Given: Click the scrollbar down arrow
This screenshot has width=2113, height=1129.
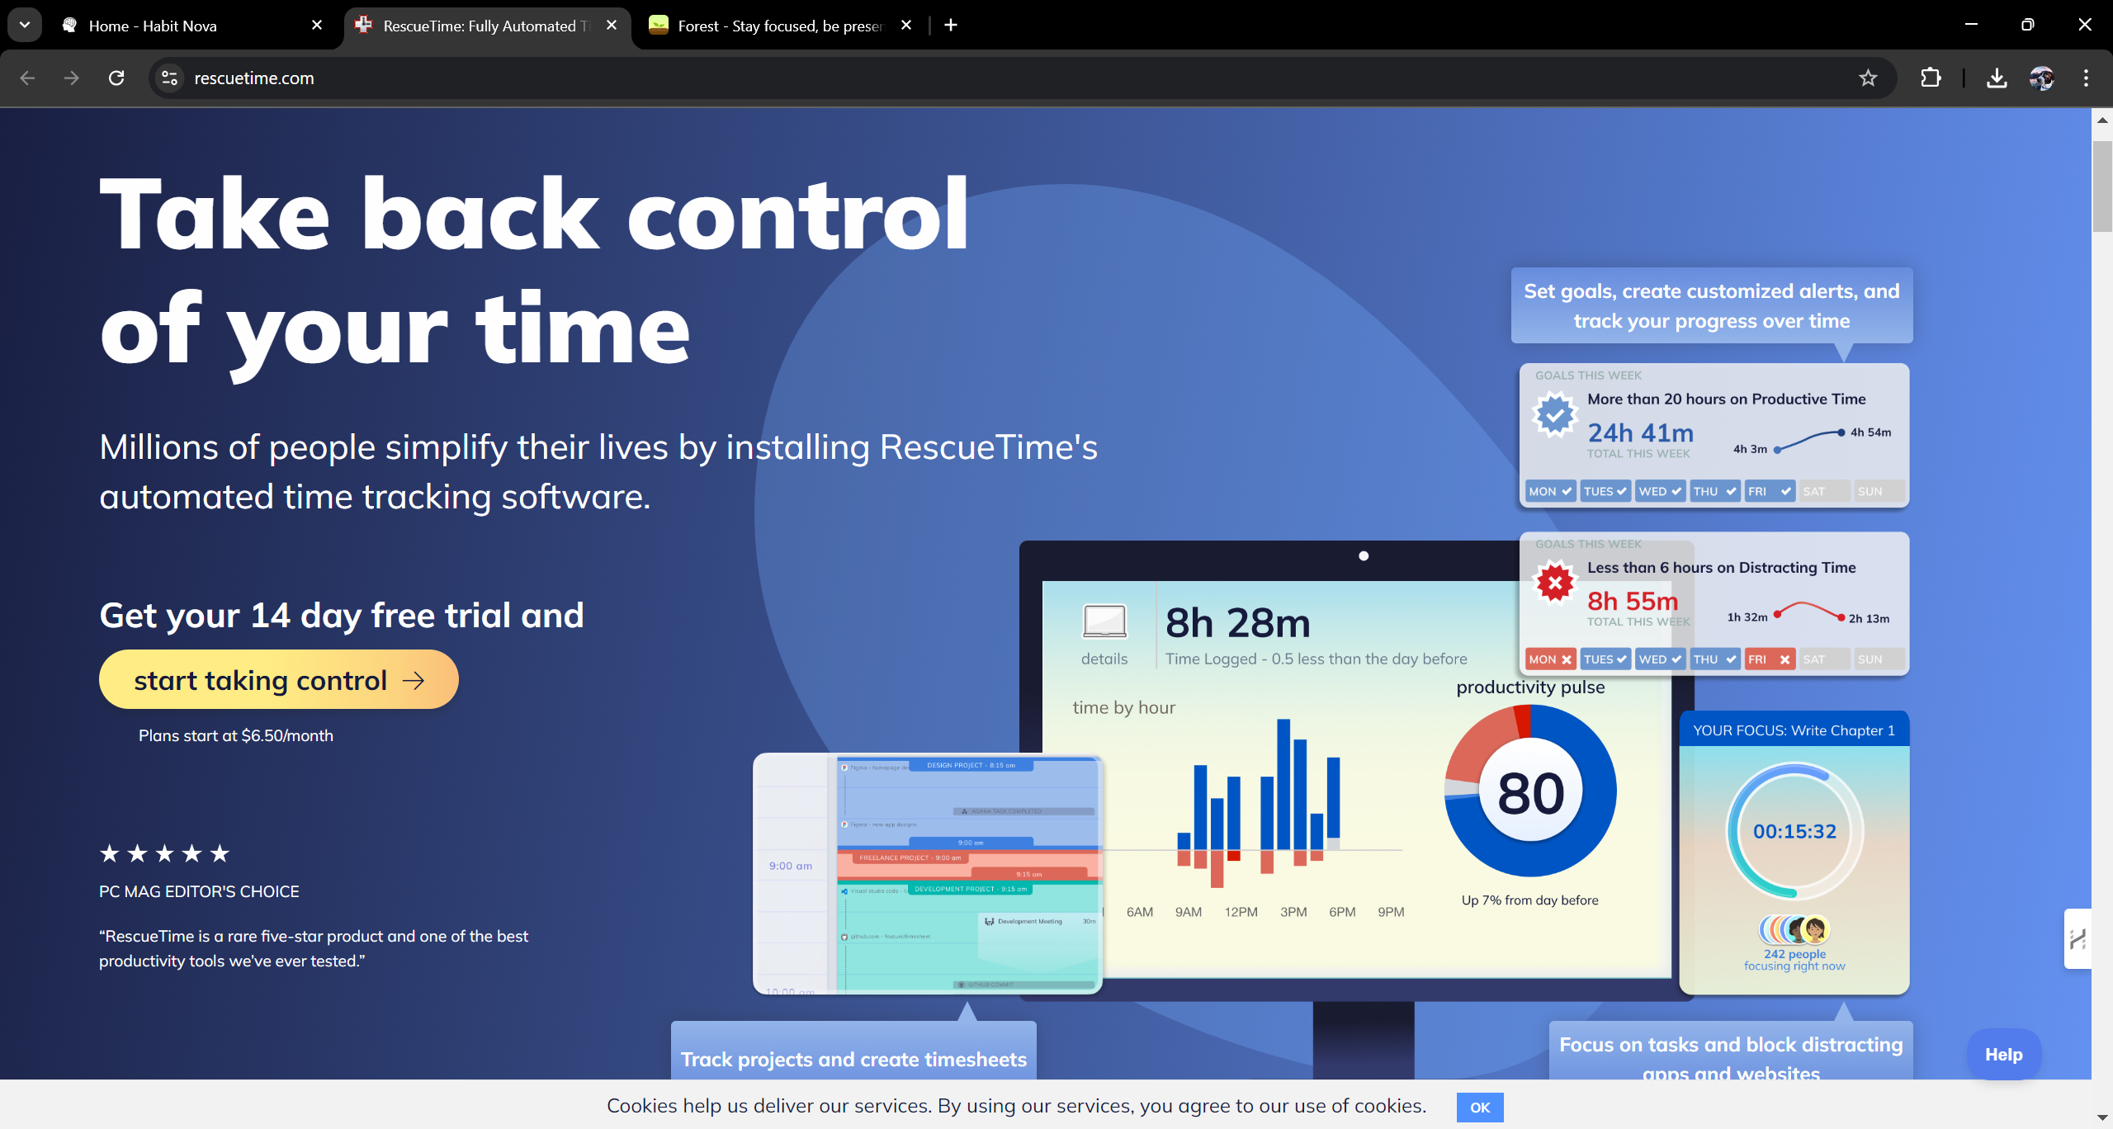Looking at the screenshot, I should point(2102,1117).
